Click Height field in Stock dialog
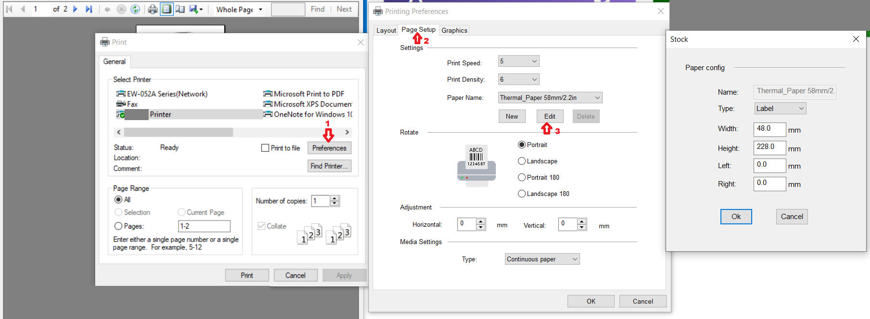The width and height of the screenshot is (870, 319). coord(769,147)
